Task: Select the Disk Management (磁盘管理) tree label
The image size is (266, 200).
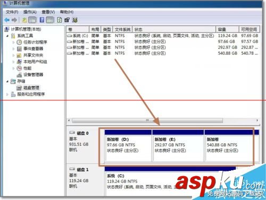Action: 31,88
